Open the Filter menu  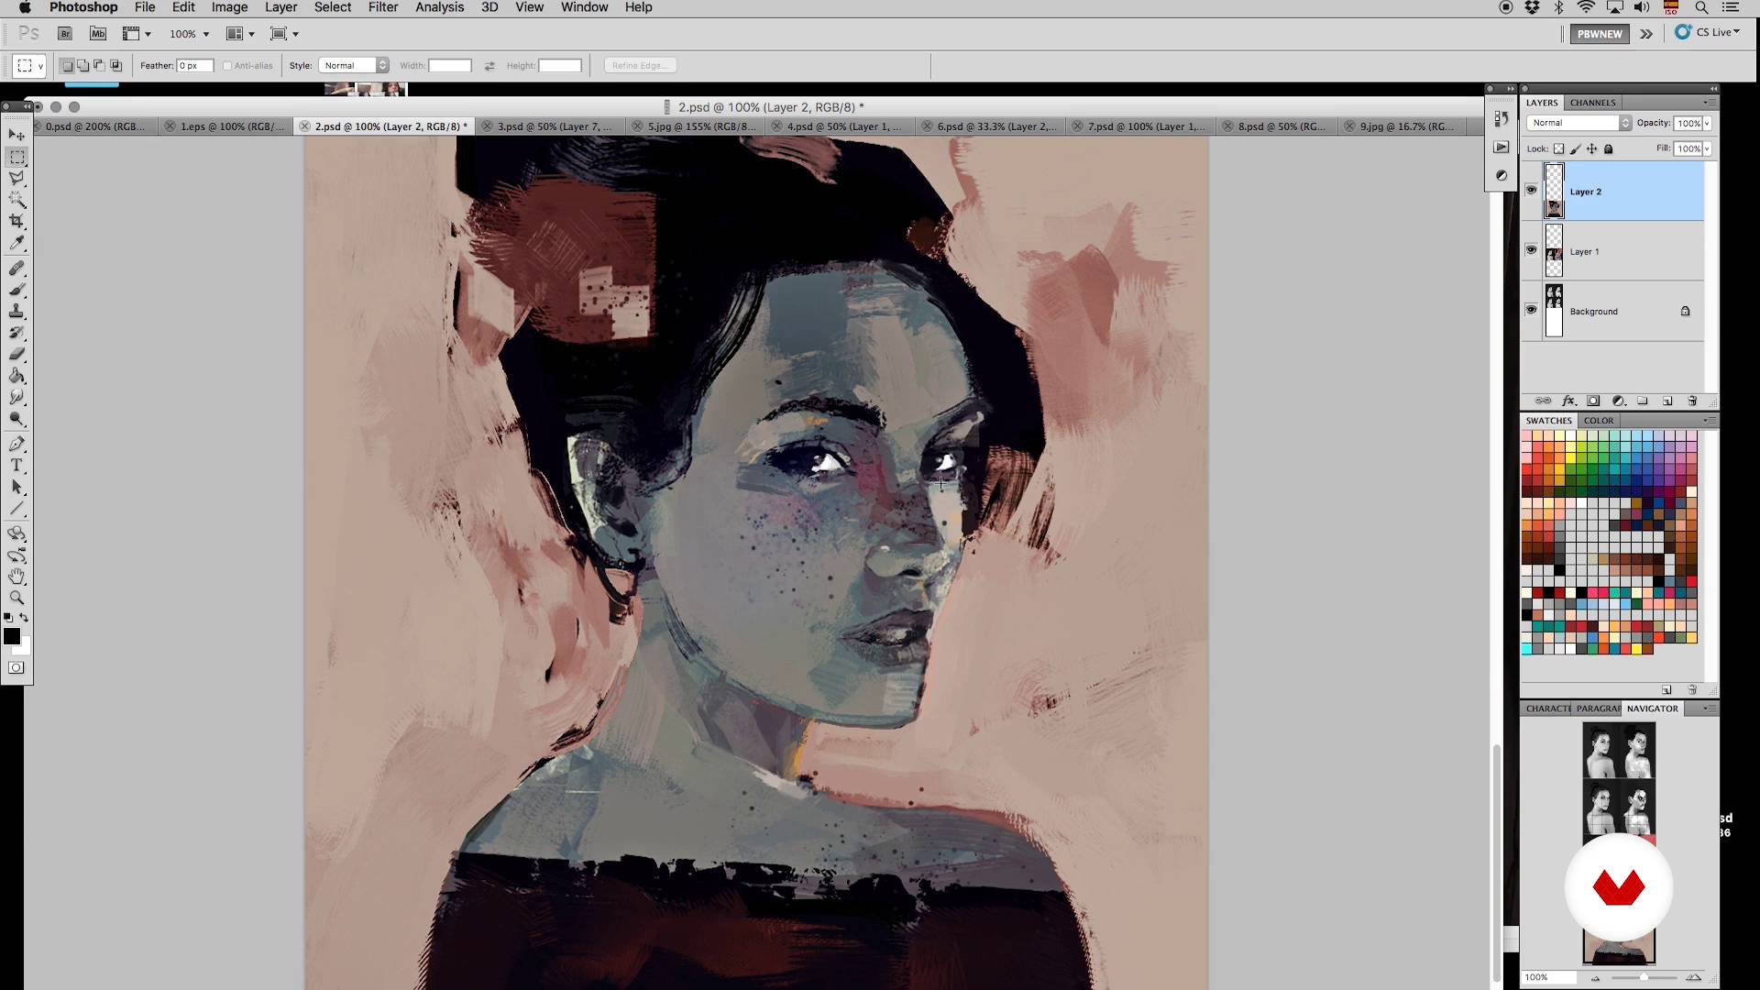tap(383, 7)
